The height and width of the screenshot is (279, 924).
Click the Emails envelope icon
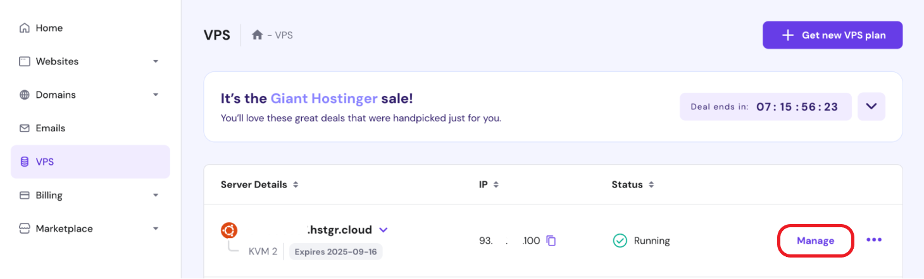point(25,128)
